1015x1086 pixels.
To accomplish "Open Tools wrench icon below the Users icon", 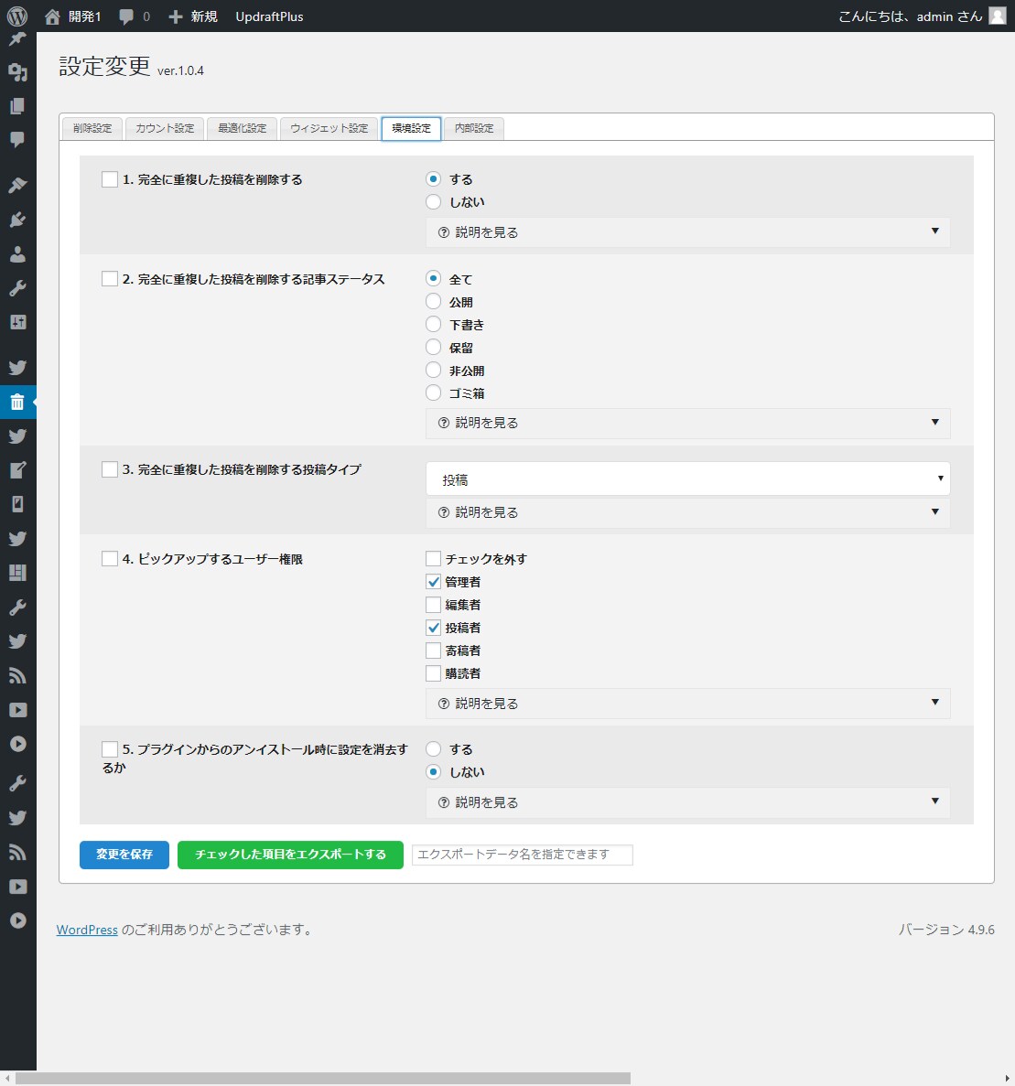I will point(17,288).
